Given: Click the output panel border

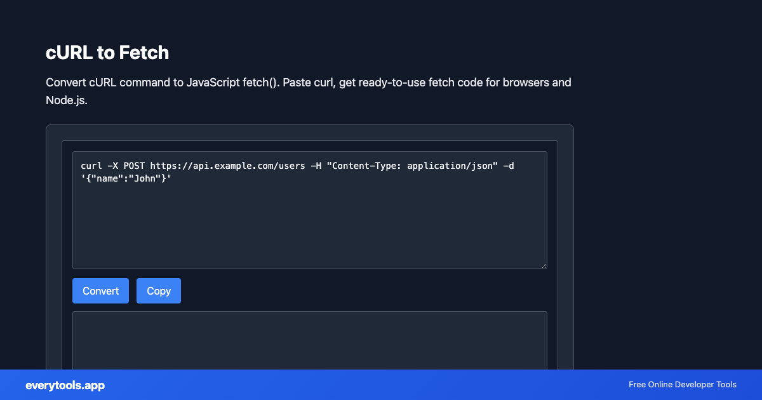Looking at the screenshot, I should click(x=310, y=312).
